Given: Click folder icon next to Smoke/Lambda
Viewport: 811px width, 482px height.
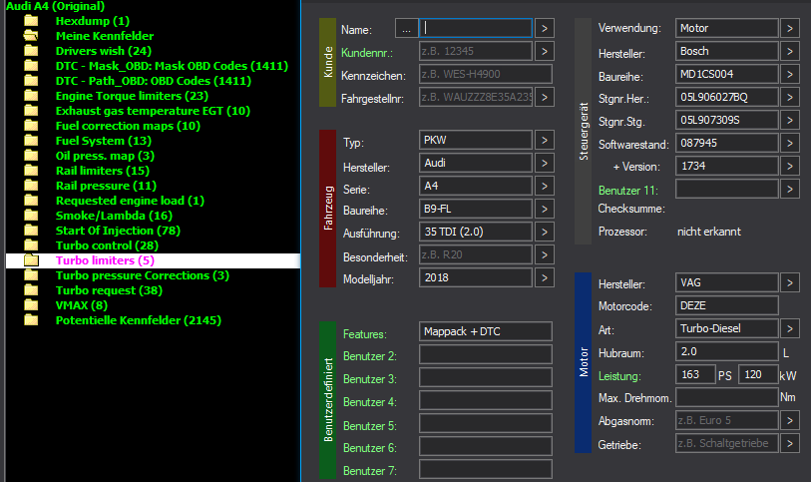Looking at the screenshot, I should click(x=31, y=216).
